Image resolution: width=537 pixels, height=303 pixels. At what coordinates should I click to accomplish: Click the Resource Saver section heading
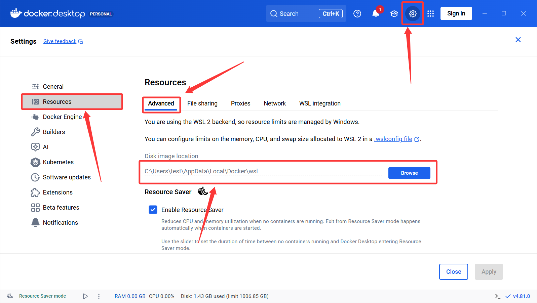168,192
